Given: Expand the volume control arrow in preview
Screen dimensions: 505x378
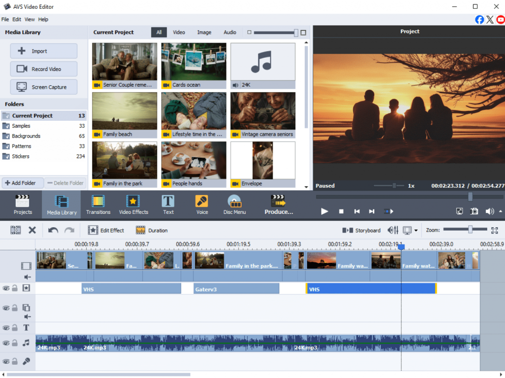Looking at the screenshot, I should coord(501,211).
